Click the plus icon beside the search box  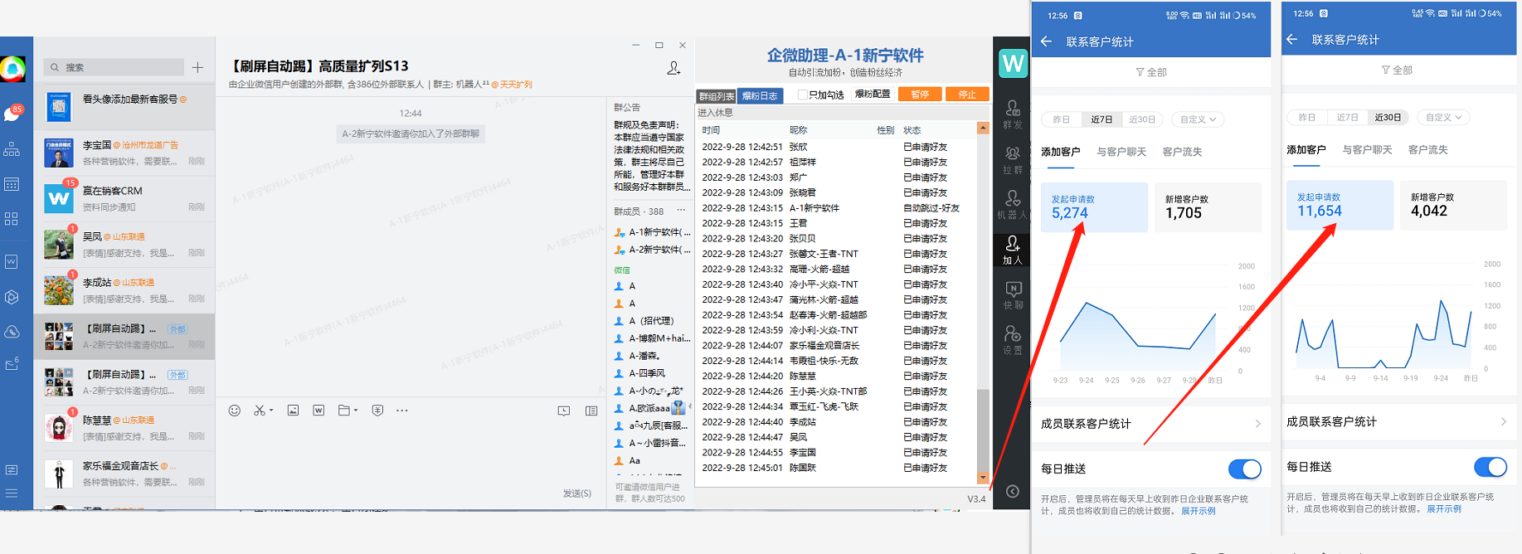click(x=197, y=67)
